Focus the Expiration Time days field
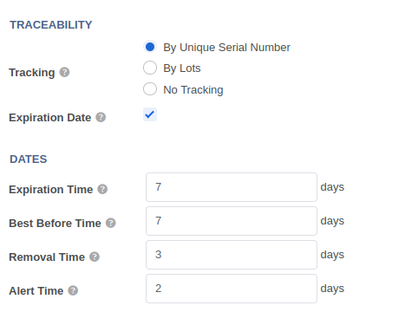Screen dimensions: 418x312 (x=232, y=187)
